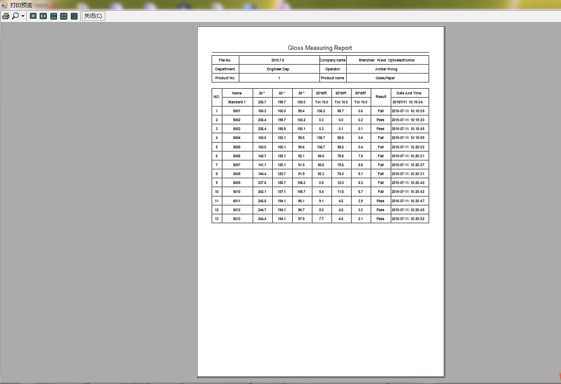Select the S013 row name cell
561x384 pixels.
pos(237,219)
